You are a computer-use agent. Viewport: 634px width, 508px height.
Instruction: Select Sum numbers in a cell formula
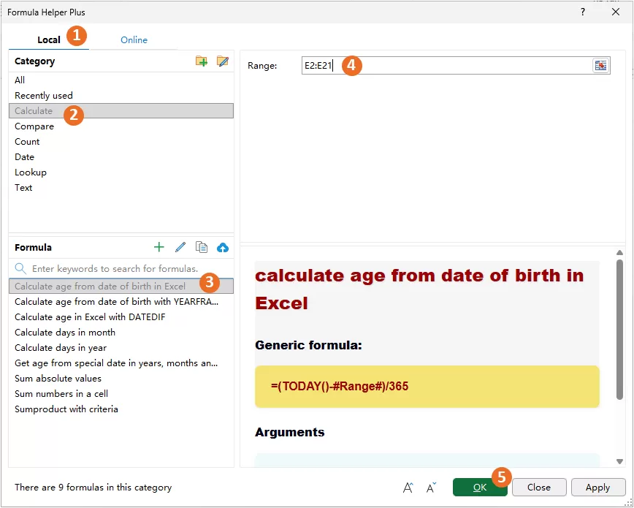[121, 394]
